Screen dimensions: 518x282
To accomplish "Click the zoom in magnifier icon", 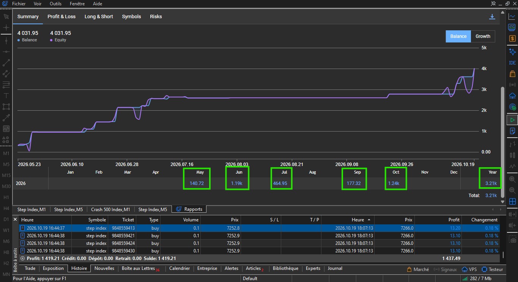I will (512, 179).
